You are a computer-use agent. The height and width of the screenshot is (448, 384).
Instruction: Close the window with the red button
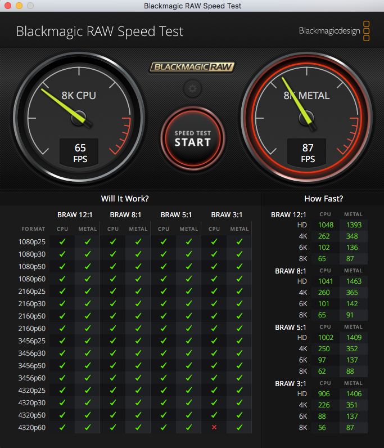click(x=8, y=6)
